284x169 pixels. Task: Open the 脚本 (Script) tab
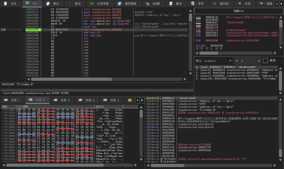pyautogui.click(x=179, y=4)
